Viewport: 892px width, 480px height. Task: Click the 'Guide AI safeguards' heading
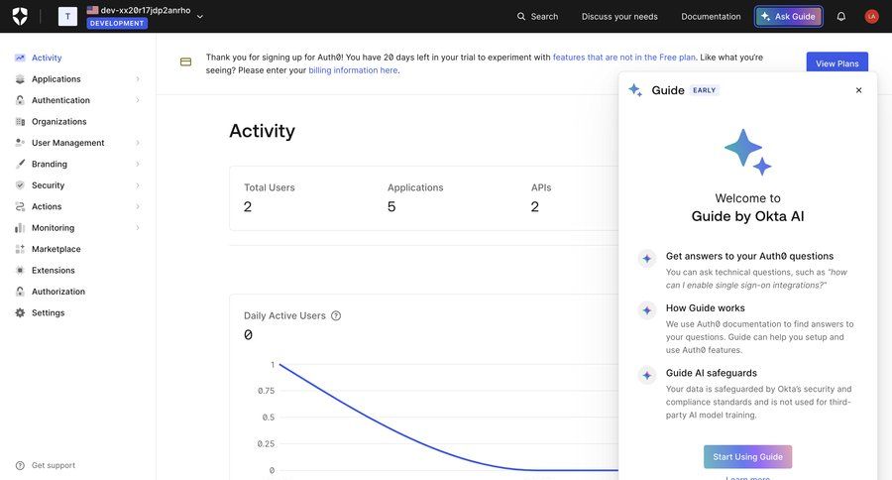point(711,373)
